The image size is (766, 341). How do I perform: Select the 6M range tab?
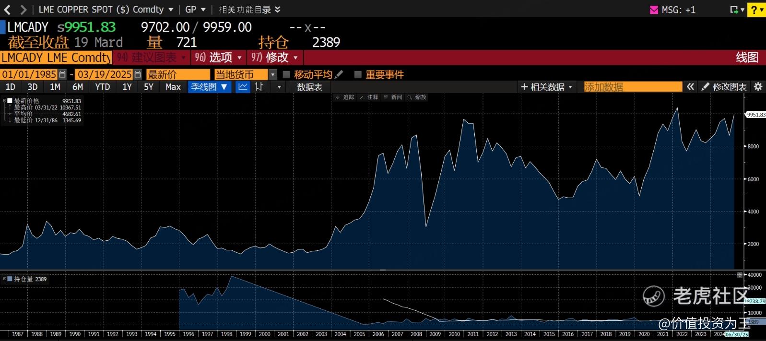pyautogui.click(x=78, y=87)
